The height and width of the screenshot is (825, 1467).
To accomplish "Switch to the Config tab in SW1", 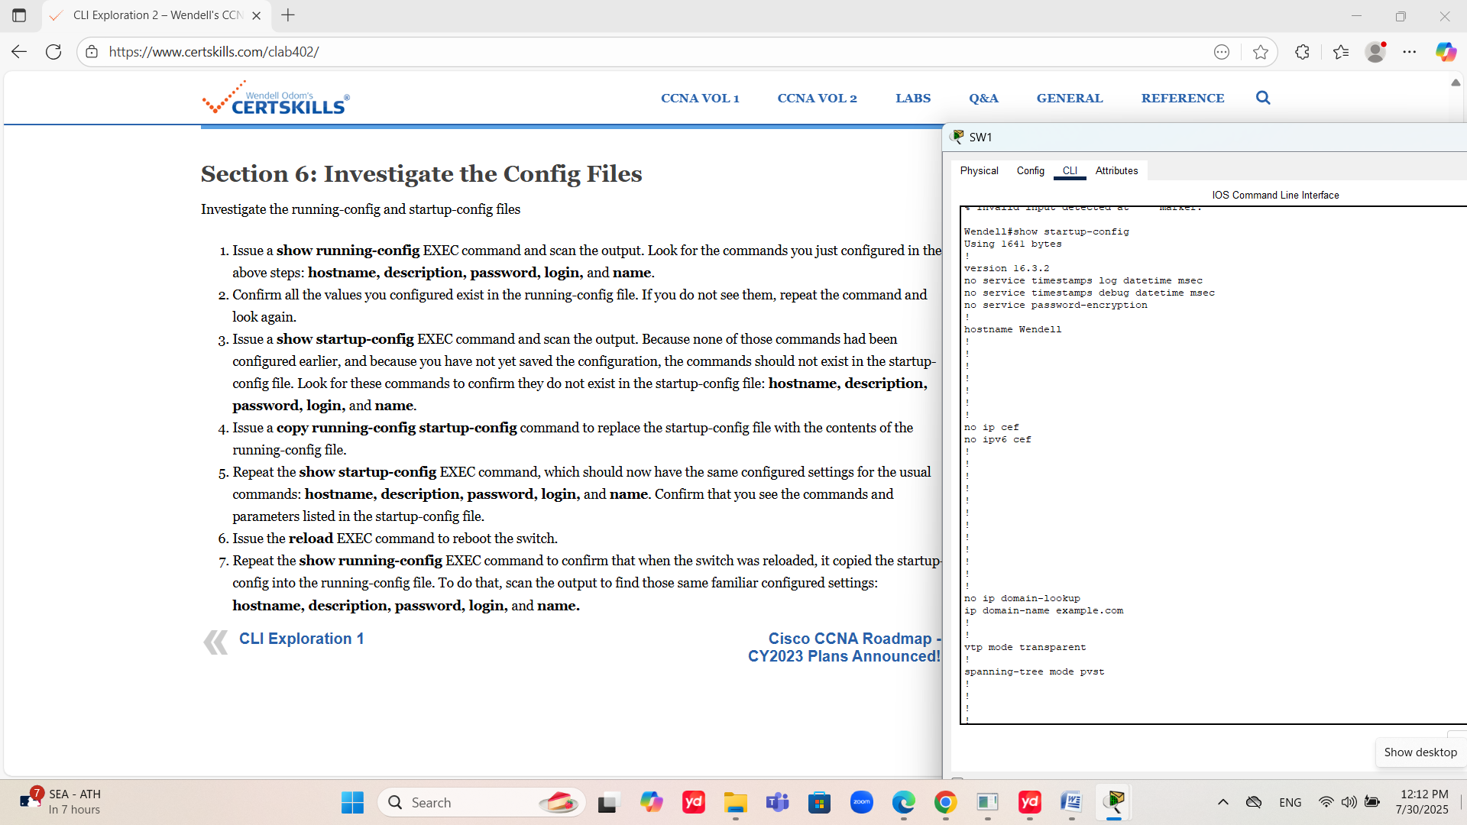I will coord(1030,170).
